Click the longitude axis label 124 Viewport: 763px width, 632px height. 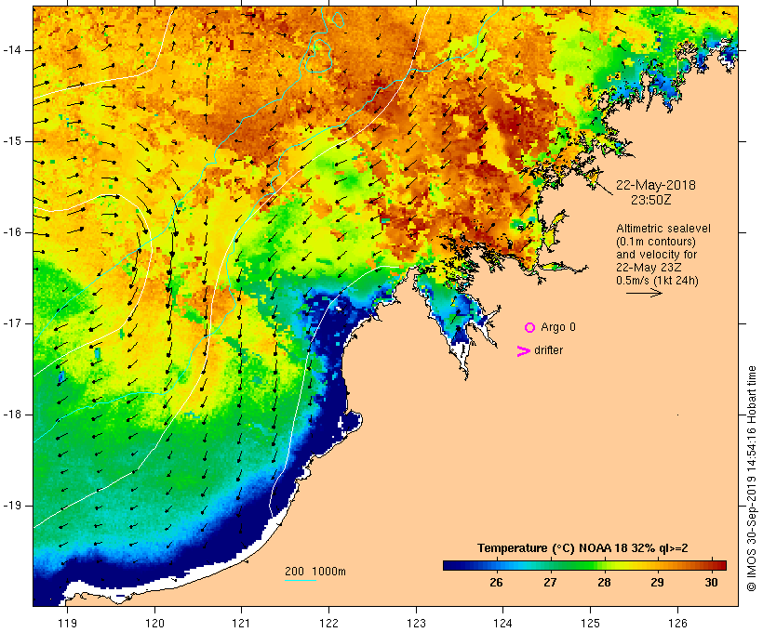[x=502, y=624]
